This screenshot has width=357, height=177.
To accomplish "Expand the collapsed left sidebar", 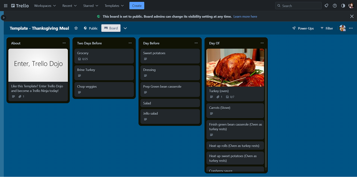I will [4, 17].
